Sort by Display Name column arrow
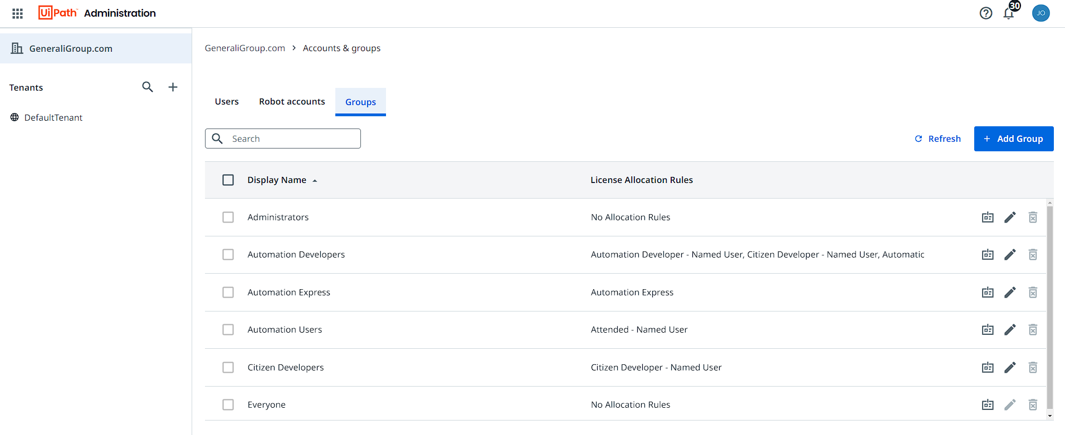This screenshot has height=435, width=1065. pyautogui.click(x=315, y=181)
